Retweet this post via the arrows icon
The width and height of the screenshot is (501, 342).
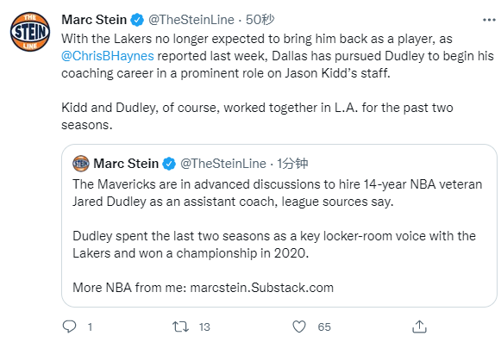[180, 326]
